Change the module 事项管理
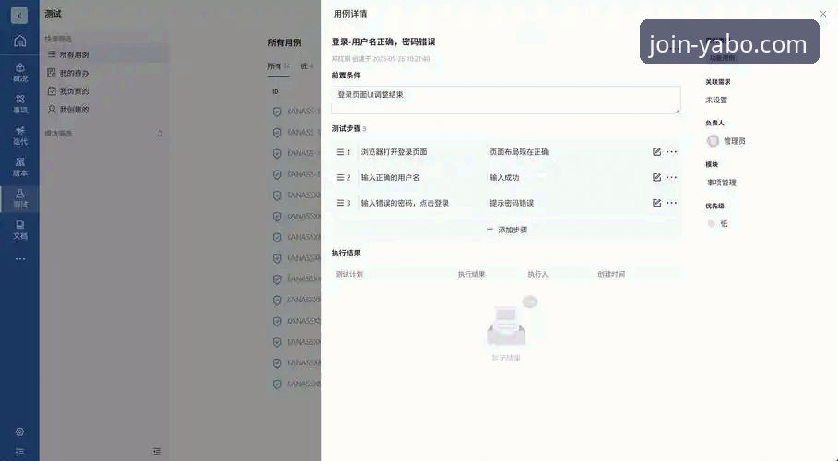Screen dimensions: 838x461 (722, 183)
